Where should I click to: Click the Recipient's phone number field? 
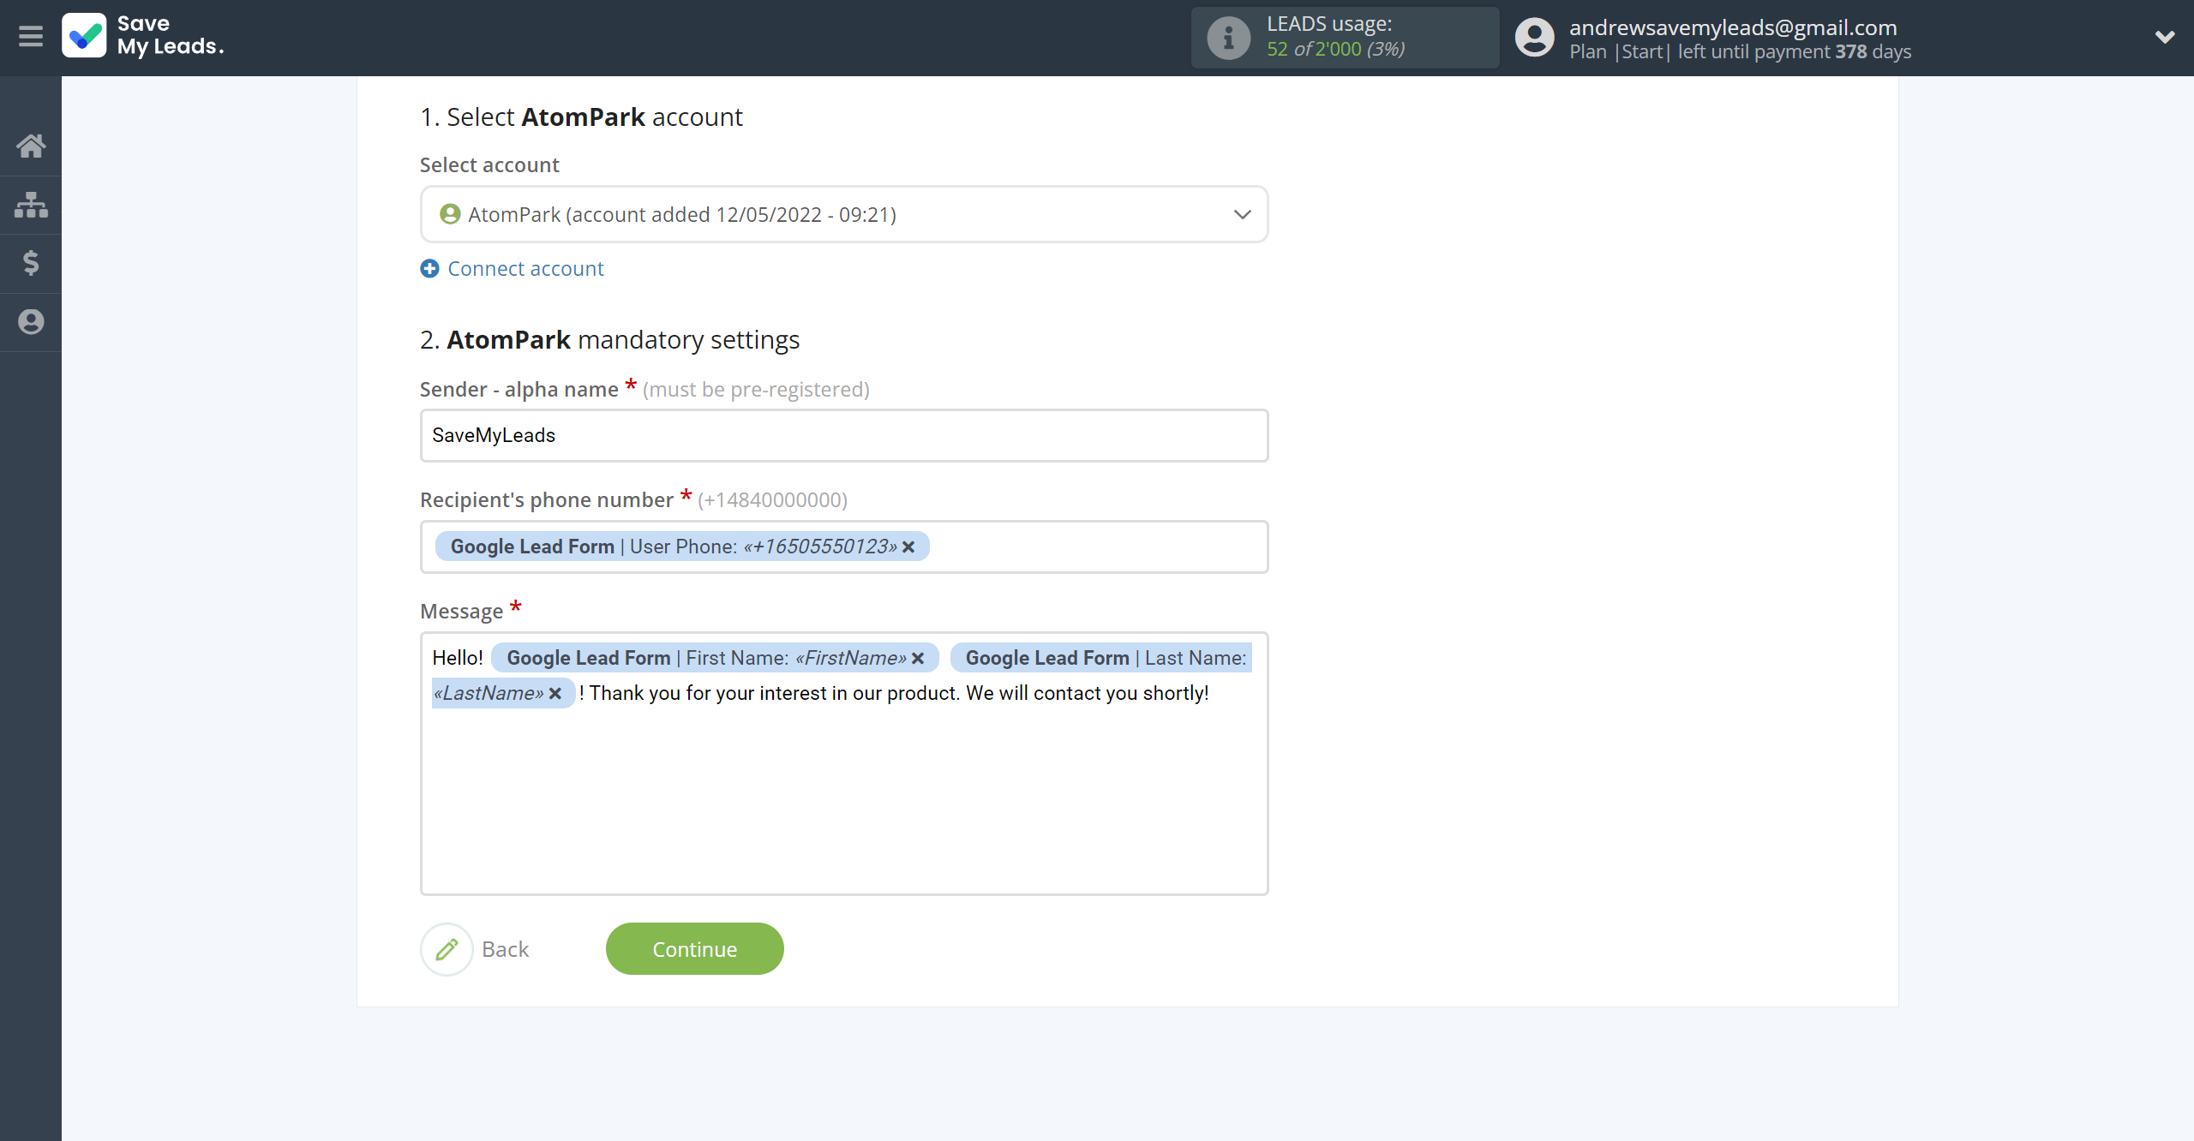(844, 547)
